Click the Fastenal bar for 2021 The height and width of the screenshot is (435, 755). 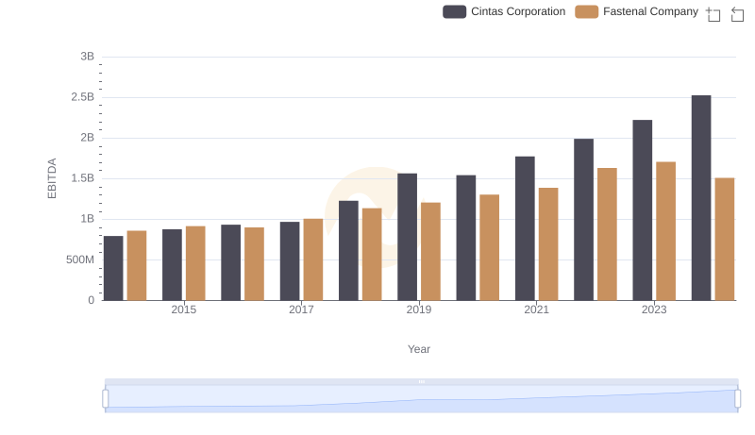tap(548, 243)
